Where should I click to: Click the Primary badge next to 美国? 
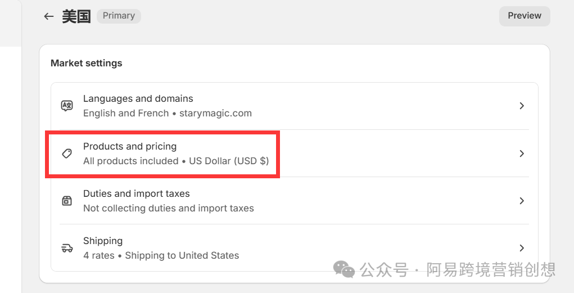pyautogui.click(x=119, y=16)
